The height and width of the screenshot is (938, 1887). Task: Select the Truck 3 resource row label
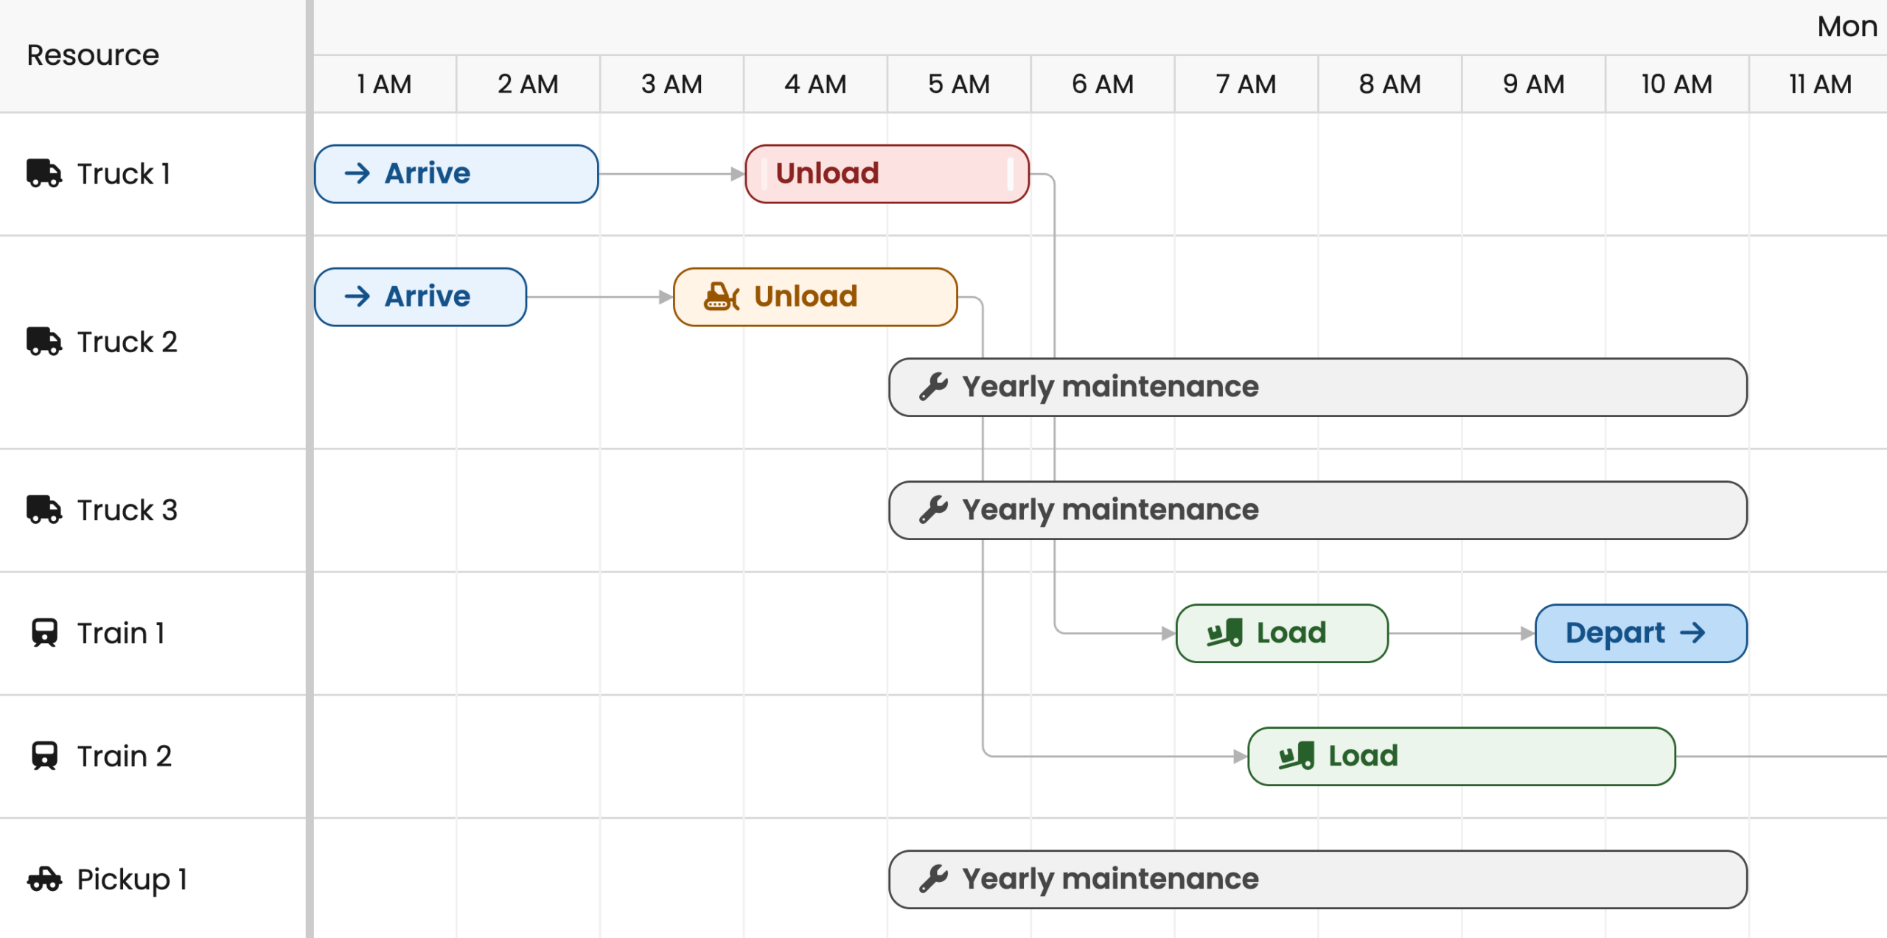point(127,510)
